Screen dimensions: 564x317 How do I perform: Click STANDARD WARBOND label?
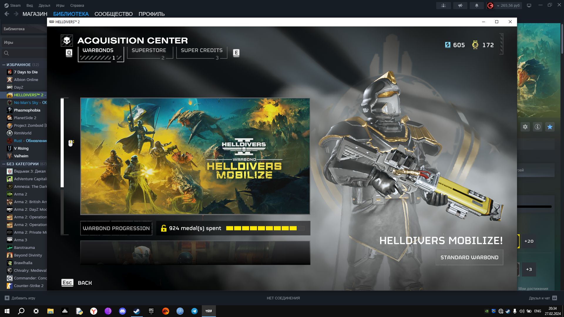coord(469,257)
